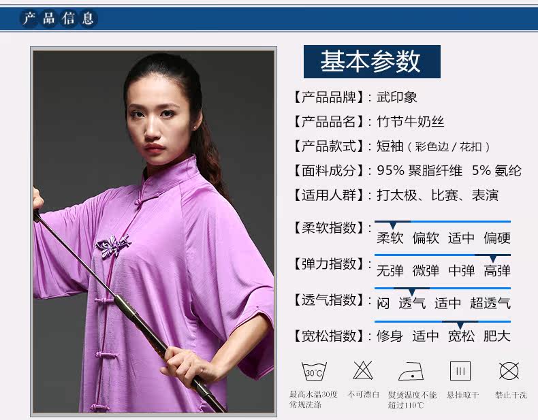Image resolution: width=538 pixels, height=420 pixels.
Task: Open the purple tai chi uniform photo
Action: click(154, 231)
